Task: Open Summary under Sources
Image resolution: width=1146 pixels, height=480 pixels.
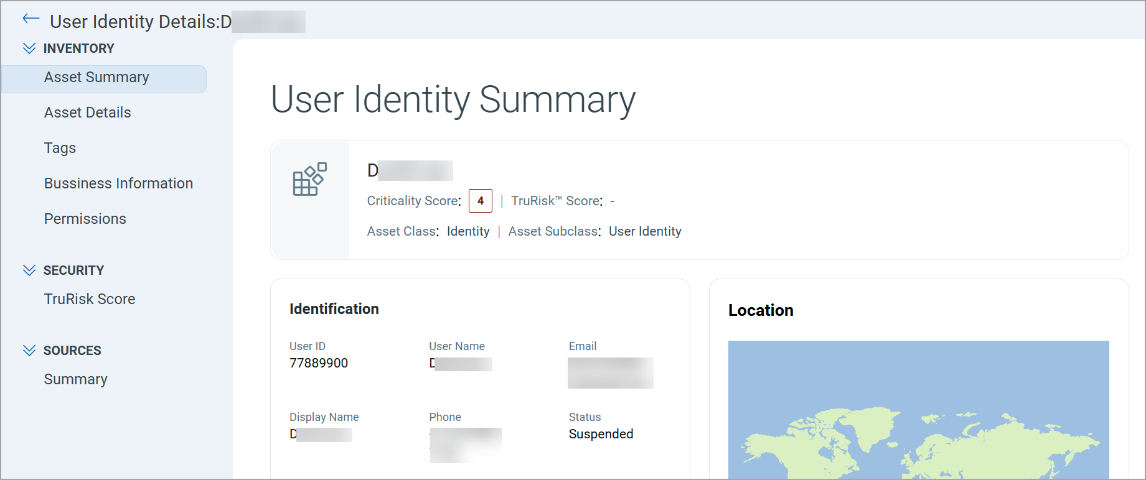Action: point(75,380)
